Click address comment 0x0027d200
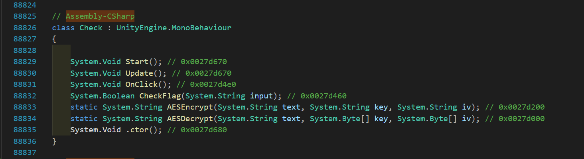The image size is (584, 159). [521, 107]
